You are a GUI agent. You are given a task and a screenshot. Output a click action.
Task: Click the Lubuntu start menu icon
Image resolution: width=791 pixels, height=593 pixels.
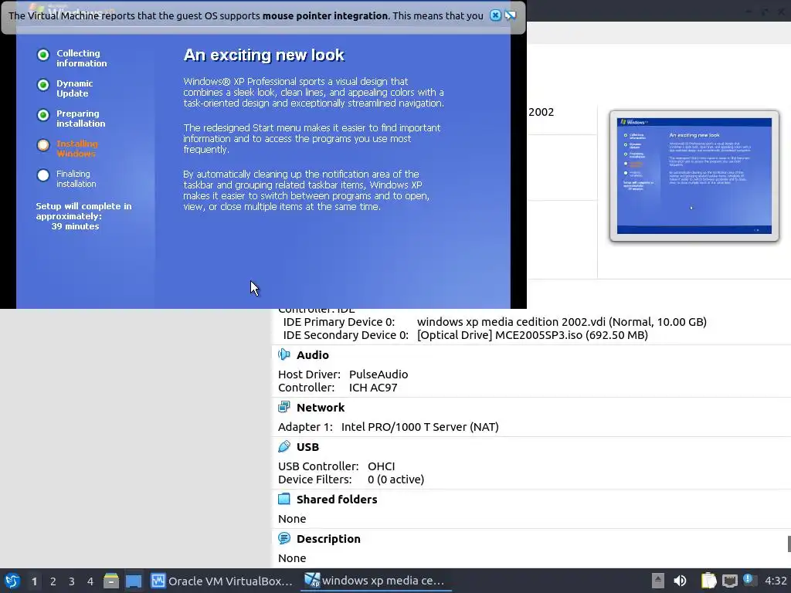(12, 581)
